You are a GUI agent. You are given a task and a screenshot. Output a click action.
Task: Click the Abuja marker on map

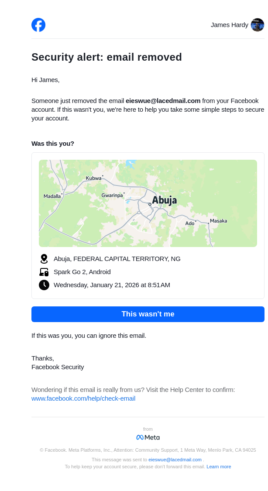point(150,204)
